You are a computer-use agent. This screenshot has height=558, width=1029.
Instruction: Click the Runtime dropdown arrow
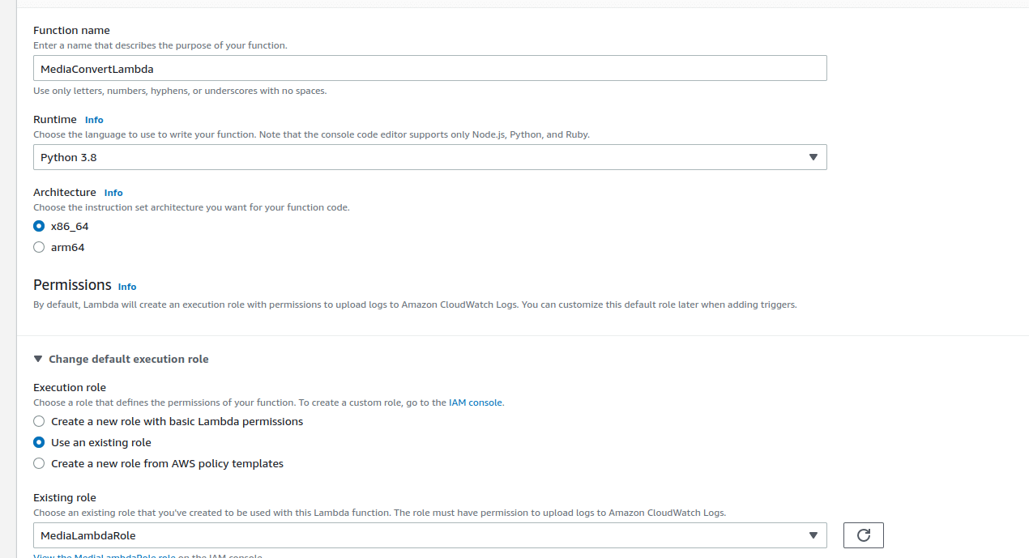pyautogui.click(x=813, y=156)
